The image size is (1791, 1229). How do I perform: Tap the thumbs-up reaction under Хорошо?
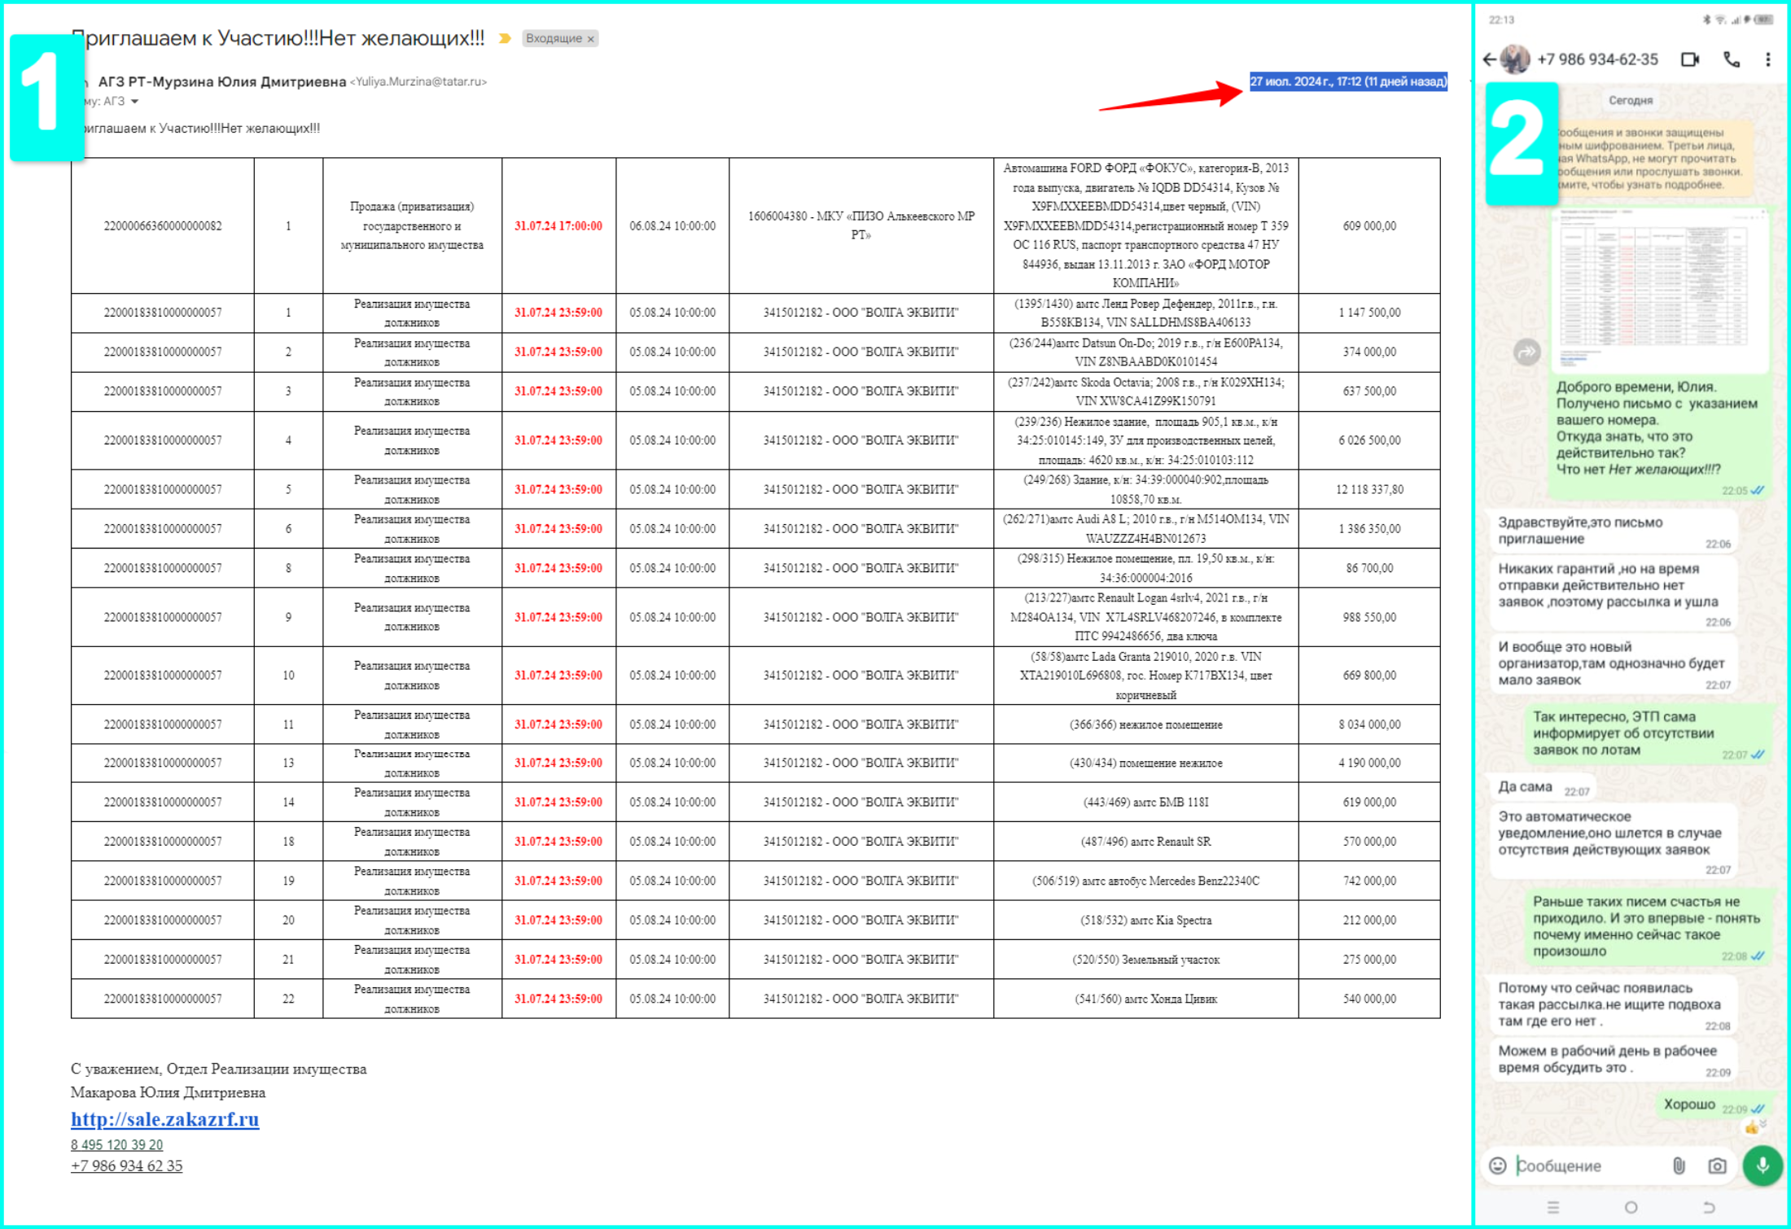(1752, 1127)
